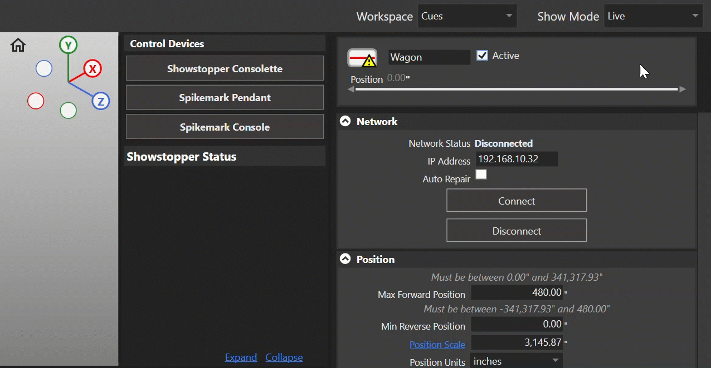Collapse the Network section

[x=345, y=122]
